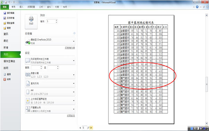209x131 pixels.
Task: Click the Save file floppy icon
Action: coord(5,13)
